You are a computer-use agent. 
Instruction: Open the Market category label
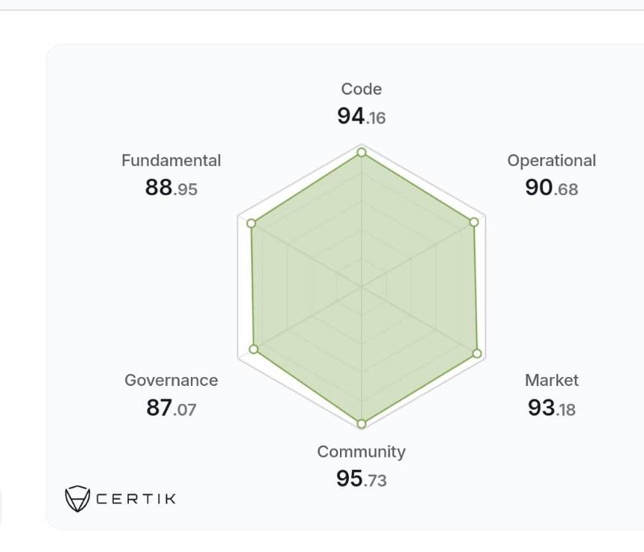[552, 380]
